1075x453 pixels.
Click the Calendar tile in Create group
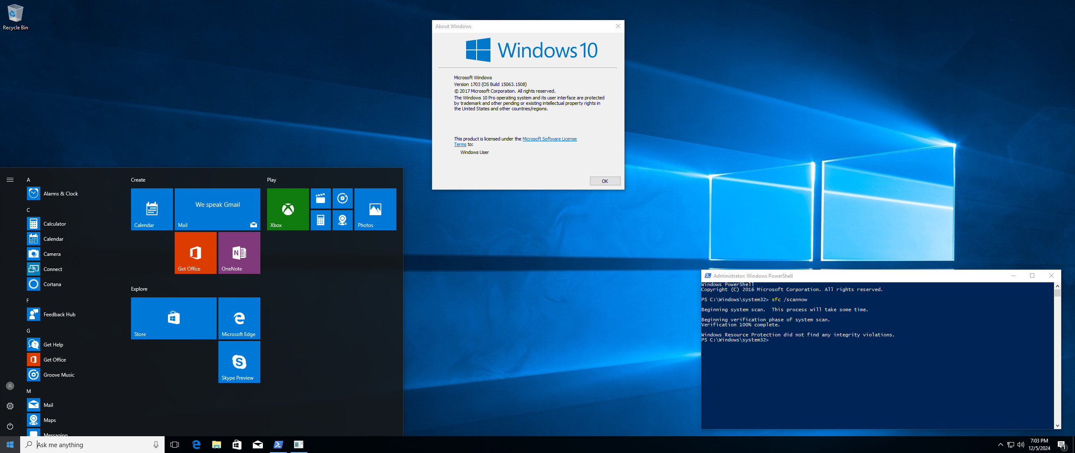pyautogui.click(x=152, y=209)
